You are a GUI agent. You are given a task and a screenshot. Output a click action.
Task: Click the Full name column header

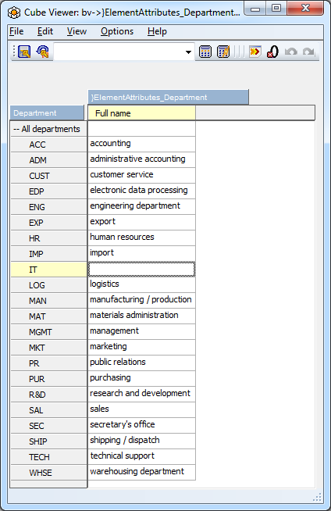point(141,113)
